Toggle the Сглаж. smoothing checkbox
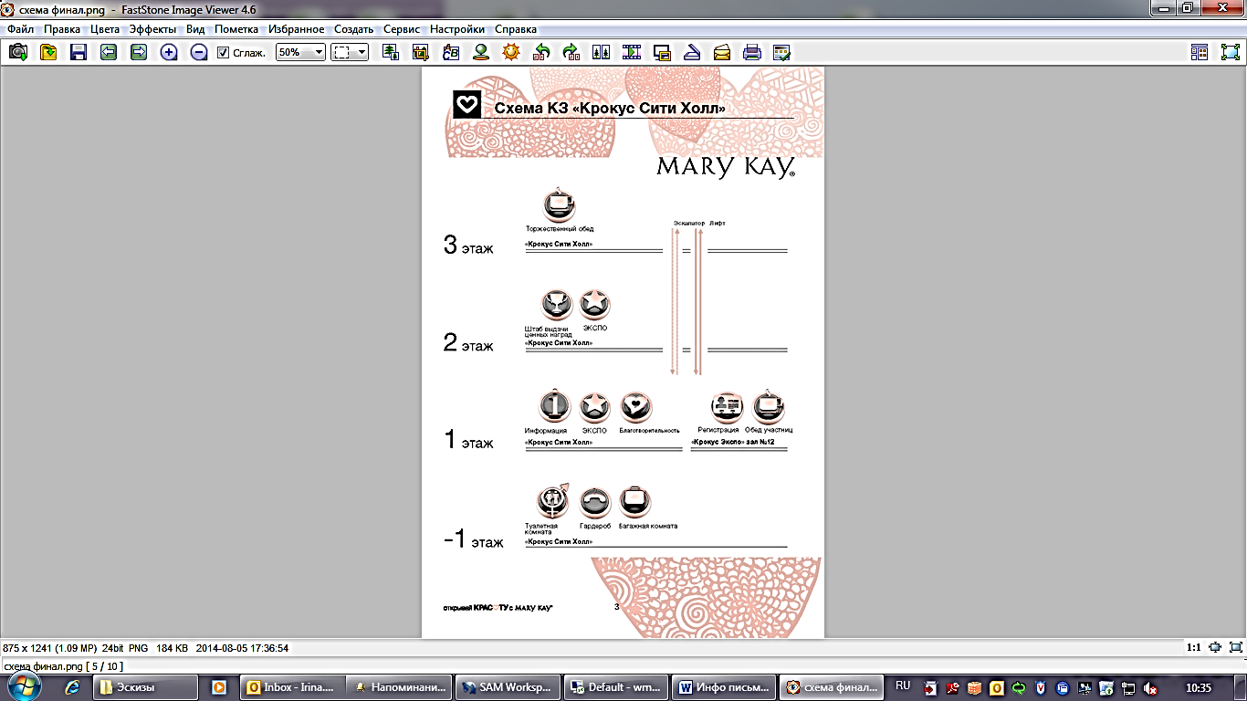 [x=223, y=53]
